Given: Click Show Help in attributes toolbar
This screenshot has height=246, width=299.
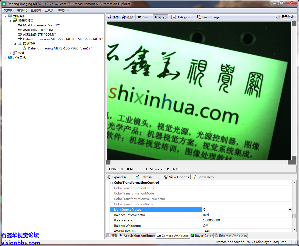Looking at the screenshot, I should 203,177.
